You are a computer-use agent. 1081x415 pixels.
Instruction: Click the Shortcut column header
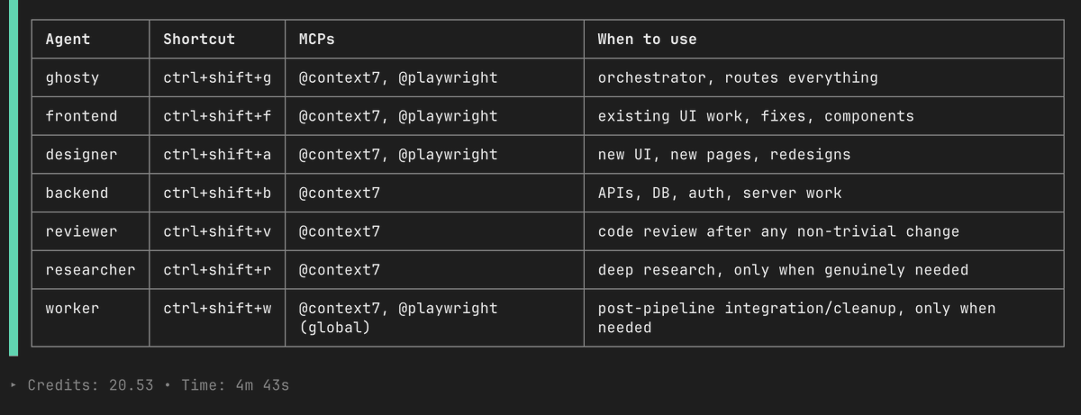[199, 40]
